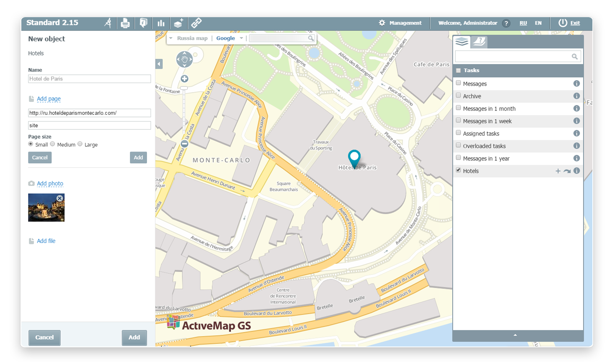The image size is (615, 362).
Task: Click the plus icon on Hotels layer
Action: point(558,171)
